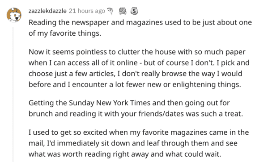268x162 pixels.
Task: Click the text 'of my favorite things.'
Action: click(x=65, y=33)
